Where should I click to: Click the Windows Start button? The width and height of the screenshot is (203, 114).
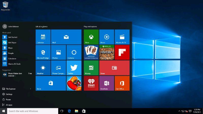point(4,111)
